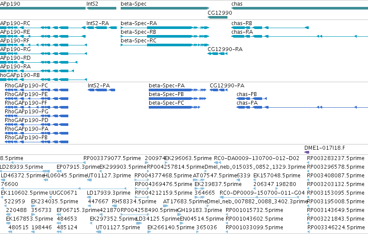The height and width of the screenshot is (234, 368).
Task: Select protein RhoGAPp190-PG
Action: pos(36,116)
